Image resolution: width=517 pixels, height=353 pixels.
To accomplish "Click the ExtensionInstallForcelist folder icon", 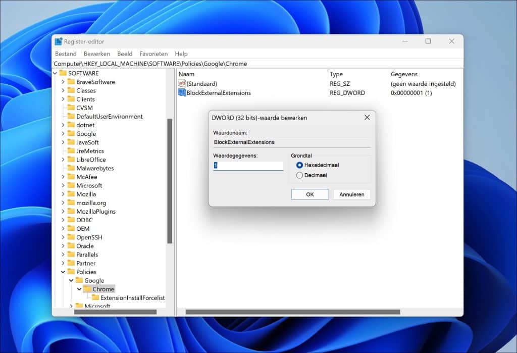I will click(95, 297).
